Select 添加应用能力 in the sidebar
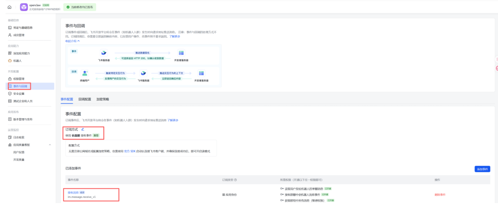Image resolution: width=498 pixels, height=208 pixels. tap(21, 53)
